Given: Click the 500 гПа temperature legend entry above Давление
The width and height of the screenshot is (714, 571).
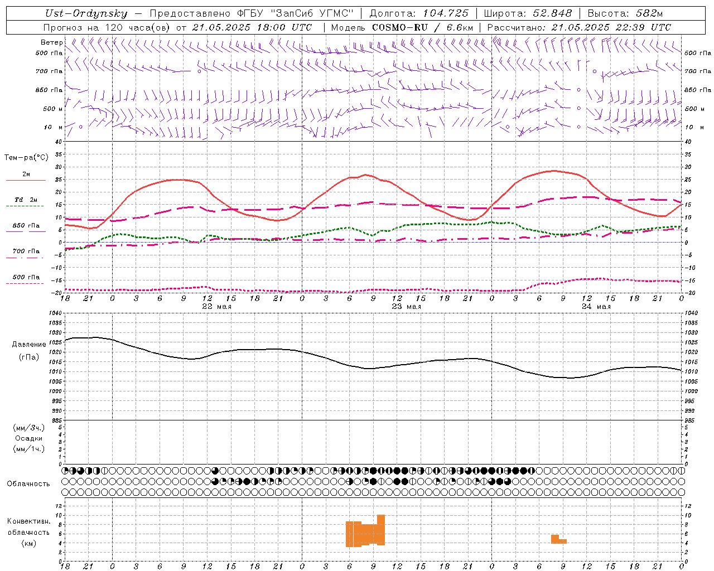Looking at the screenshot, I should click(26, 277).
